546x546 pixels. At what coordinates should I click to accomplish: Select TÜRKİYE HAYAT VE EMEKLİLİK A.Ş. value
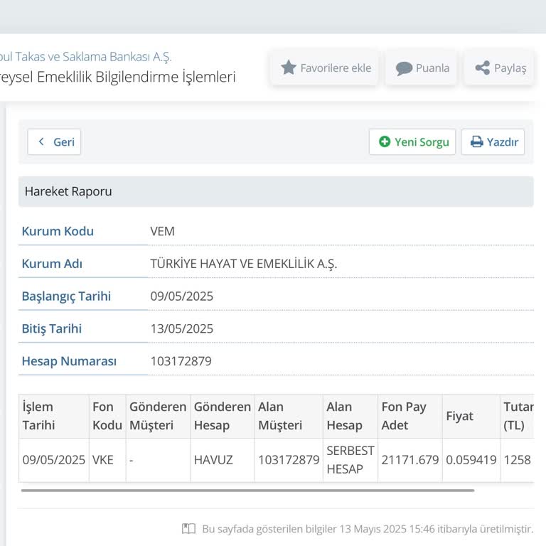(x=244, y=264)
